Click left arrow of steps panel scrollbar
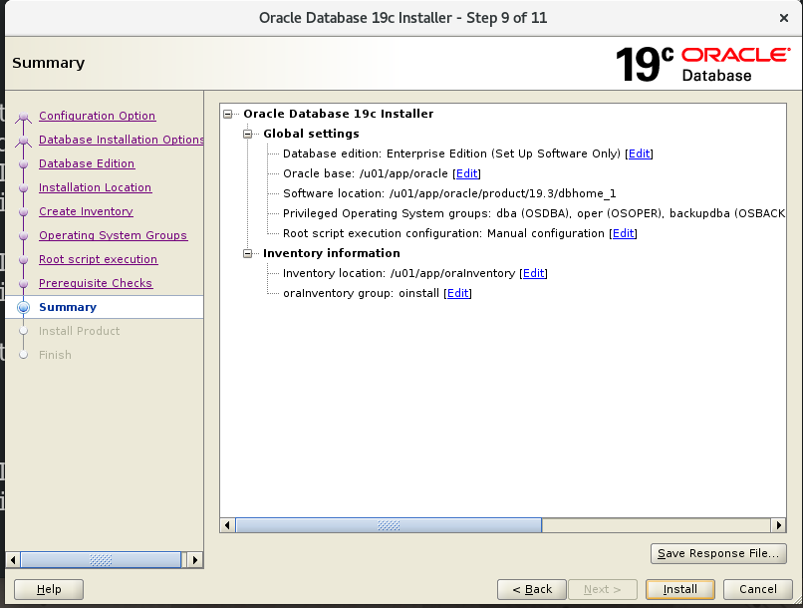The width and height of the screenshot is (803, 608). pos(14,560)
